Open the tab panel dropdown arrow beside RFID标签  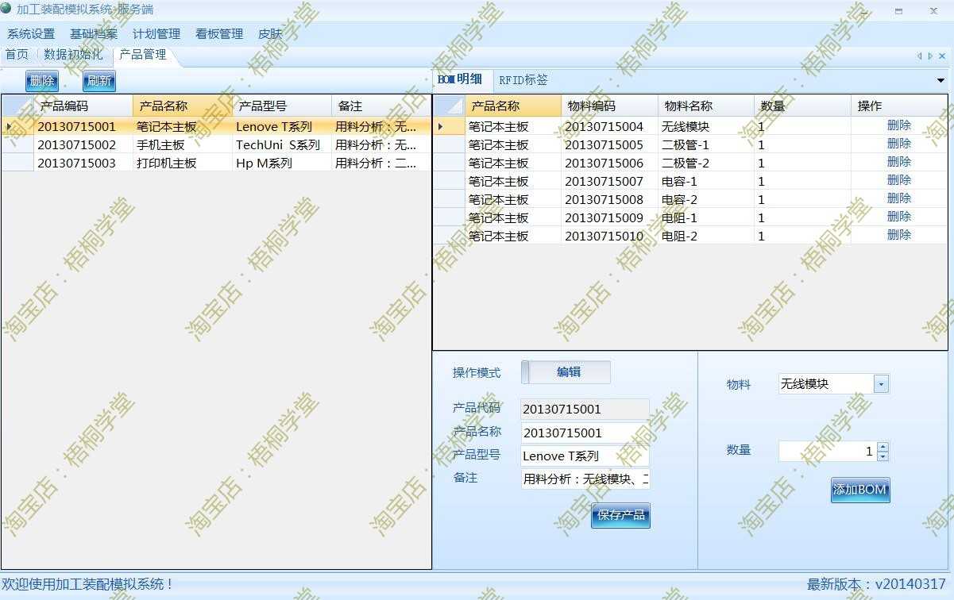click(941, 80)
